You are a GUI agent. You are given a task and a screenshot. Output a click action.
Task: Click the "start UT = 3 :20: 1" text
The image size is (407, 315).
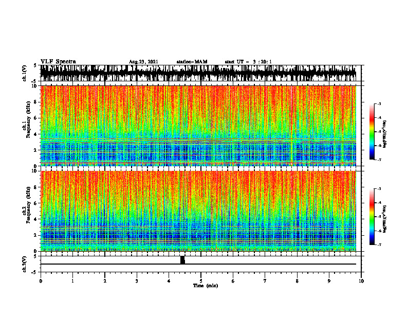point(248,62)
